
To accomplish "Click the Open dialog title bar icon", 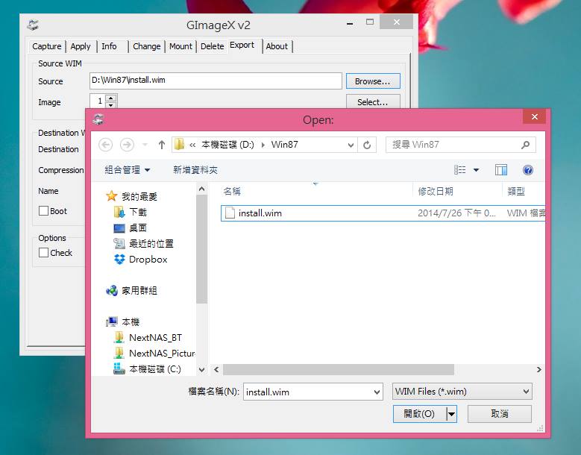I will click(98, 119).
